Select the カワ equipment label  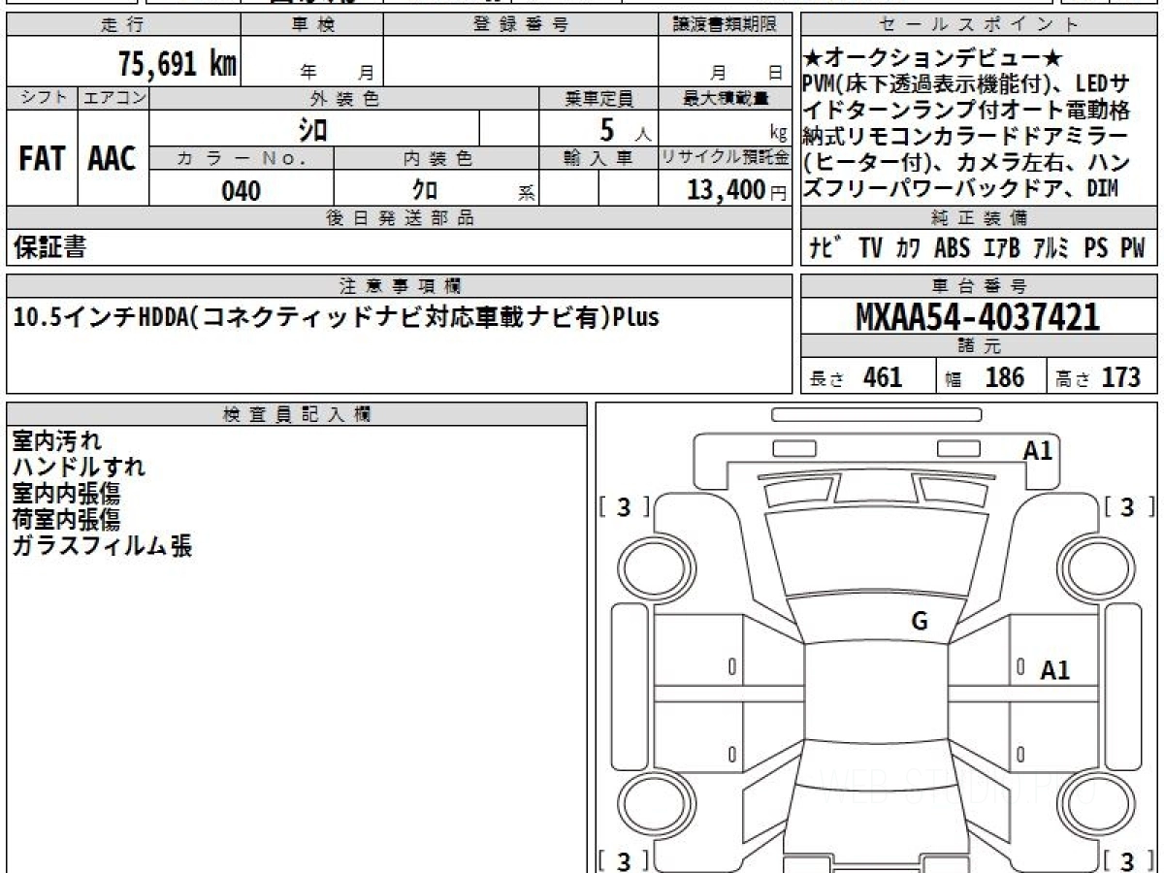point(909,248)
